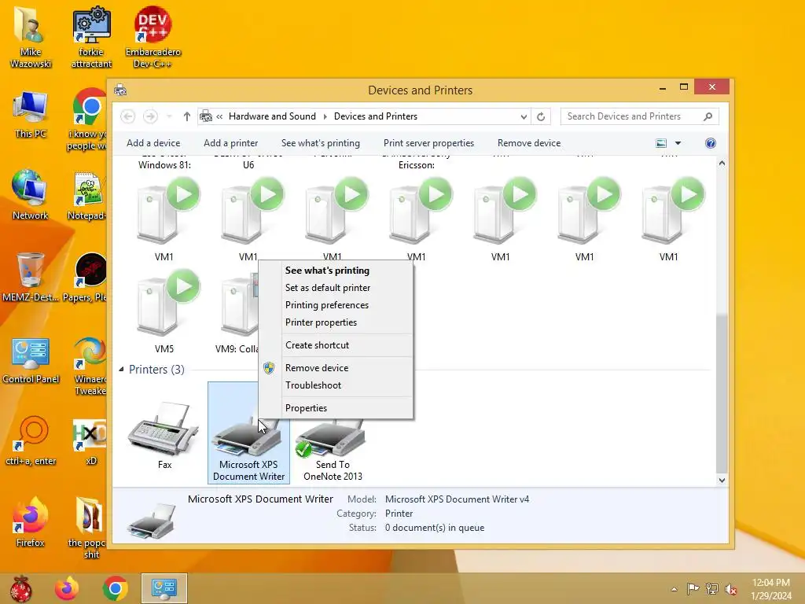
Task: Open the Mike Wazowski desktop folder
Action: click(31, 37)
